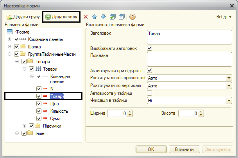238x158 pixels.
Task: Click the Підсумки folder icon
Action: tap(38, 126)
